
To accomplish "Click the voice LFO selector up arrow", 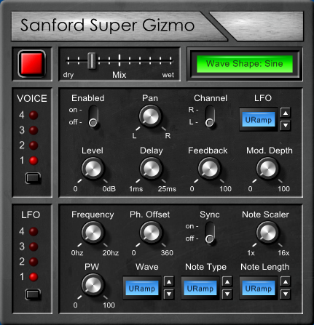I will click(x=286, y=113).
